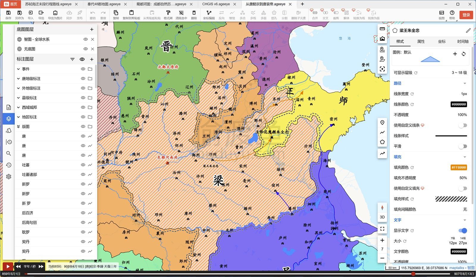Open the CHGIS v6.ageeye file tab

coord(216,4)
